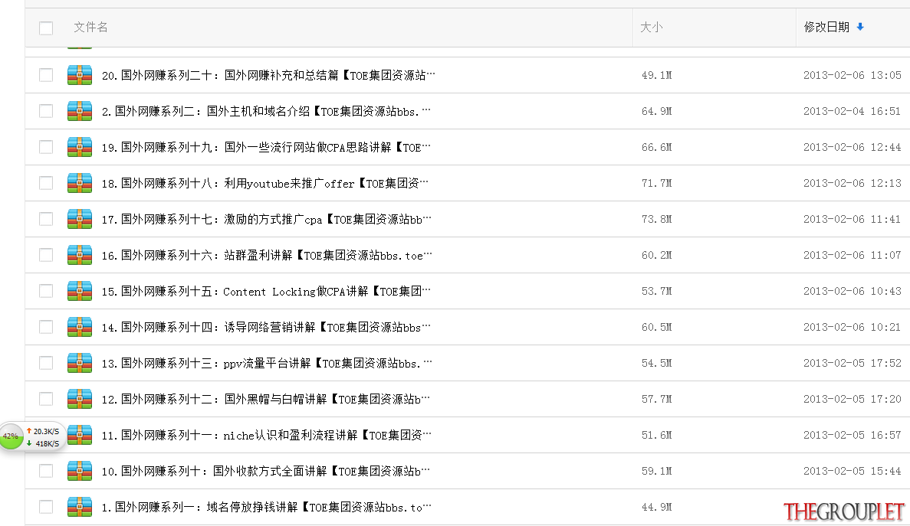The width and height of the screenshot is (910, 526).
Task: Open file 1. 域名停放挣钱讲解
Action: point(266,507)
